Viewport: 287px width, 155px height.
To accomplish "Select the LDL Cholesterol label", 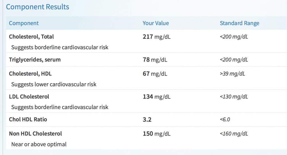I will pos(29,97).
